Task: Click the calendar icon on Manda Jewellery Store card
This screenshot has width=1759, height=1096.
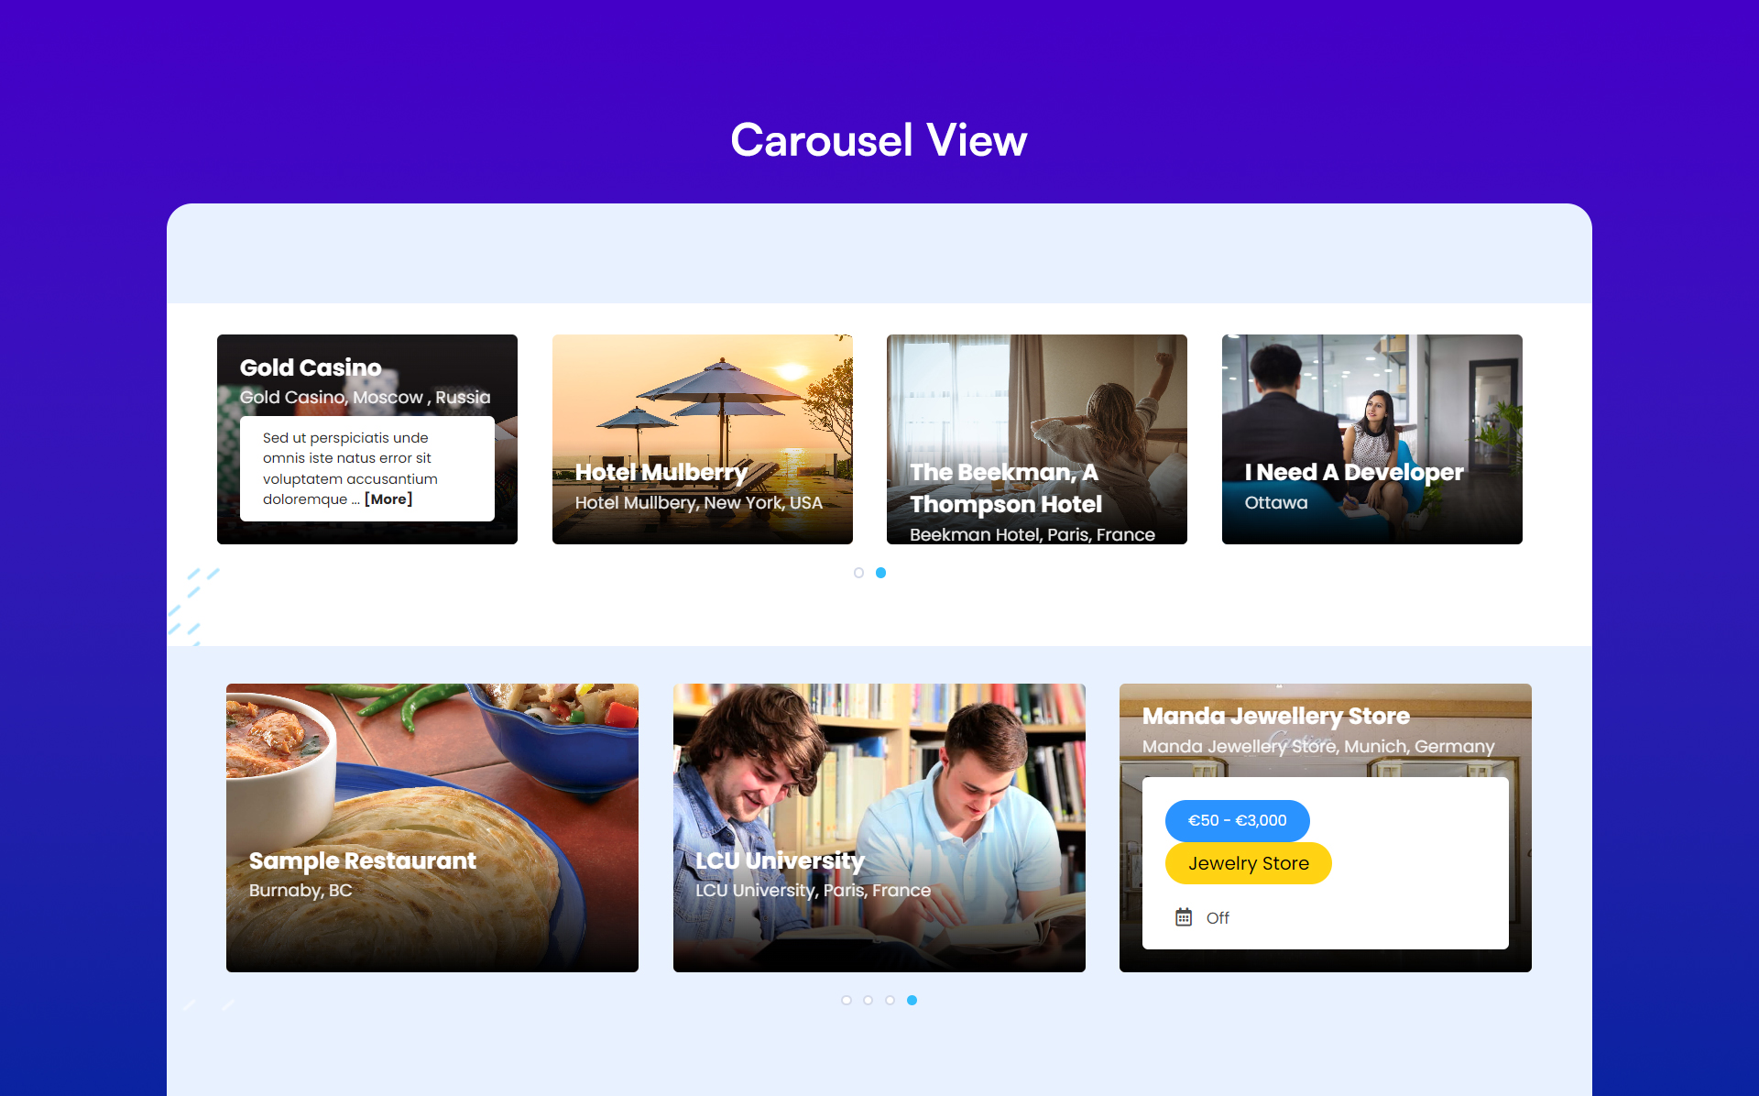Action: pyautogui.click(x=1183, y=916)
